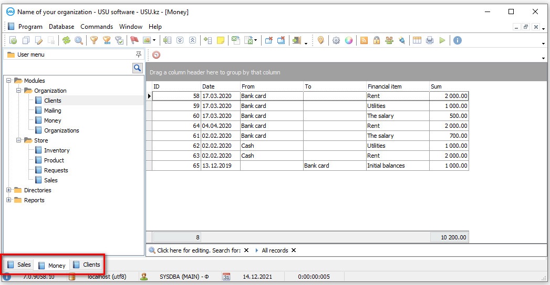Open the Database menu

click(61, 27)
